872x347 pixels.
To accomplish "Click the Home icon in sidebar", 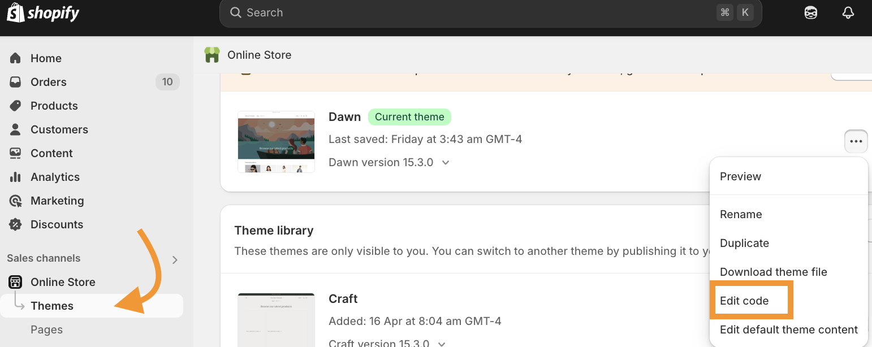I will (x=16, y=58).
